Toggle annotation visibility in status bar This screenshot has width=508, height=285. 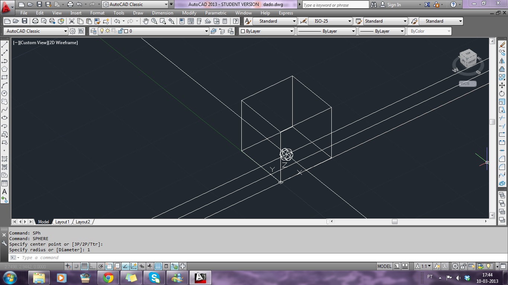click(x=436, y=266)
